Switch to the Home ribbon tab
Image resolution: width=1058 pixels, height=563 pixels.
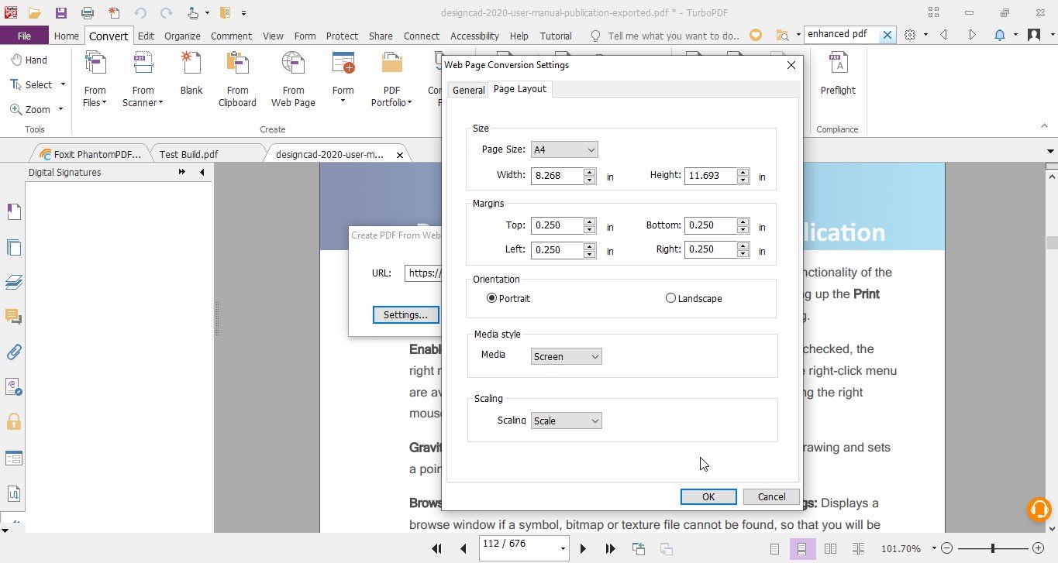pos(66,36)
